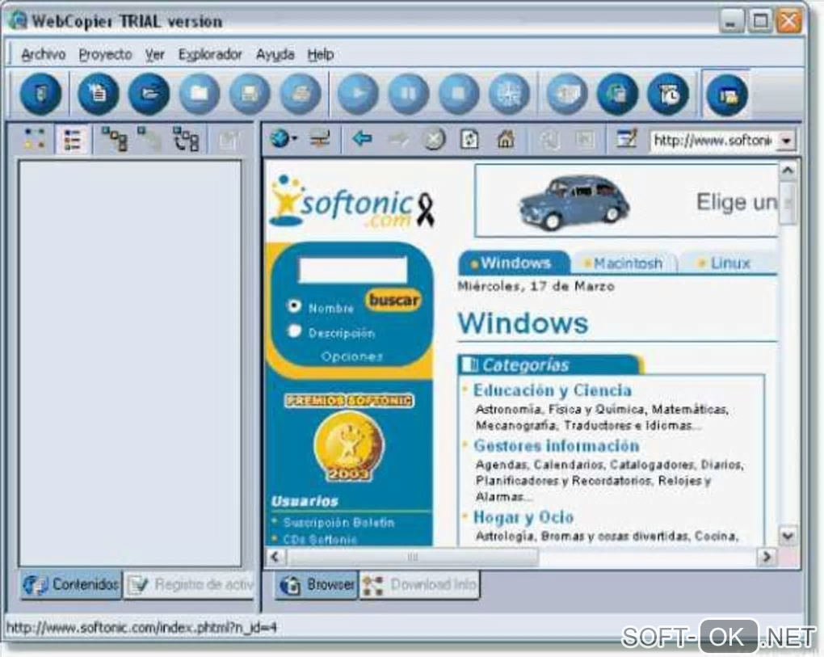824x657 pixels.
Task: Switch contents pane to list view
Action: click(72, 140)
